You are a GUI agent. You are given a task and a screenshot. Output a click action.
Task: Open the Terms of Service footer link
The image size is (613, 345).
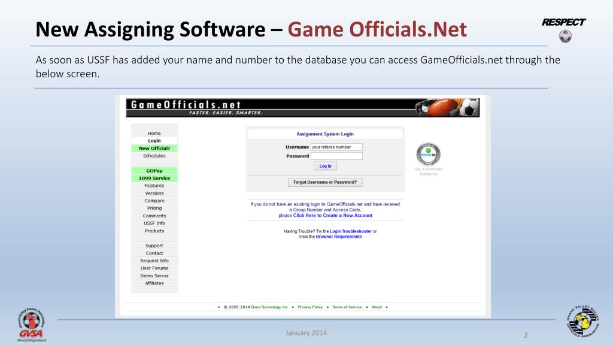tap(347, 307)
